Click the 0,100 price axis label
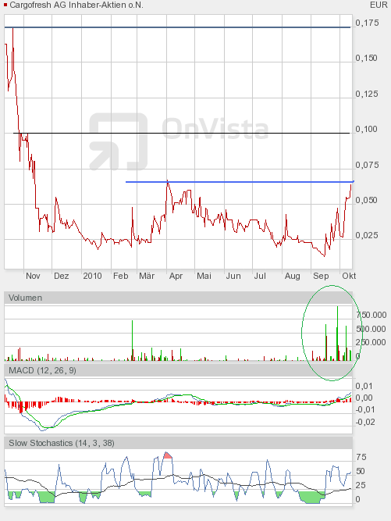 (367, 129)
